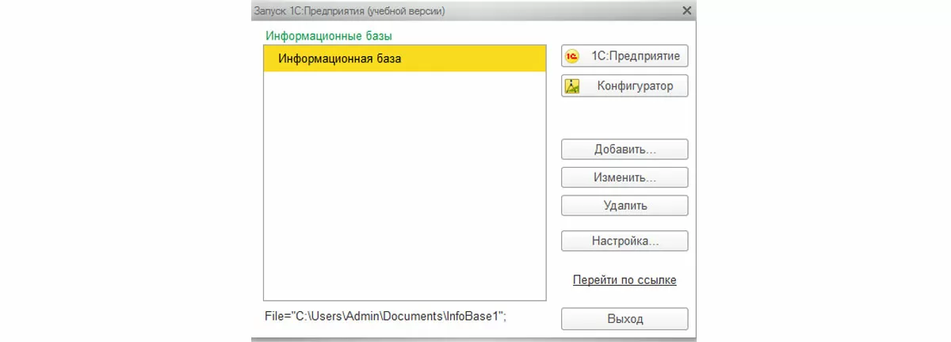Open the Настройка… dialog
This screenshot has width=951, height=342.
click(x=624, y=241)
